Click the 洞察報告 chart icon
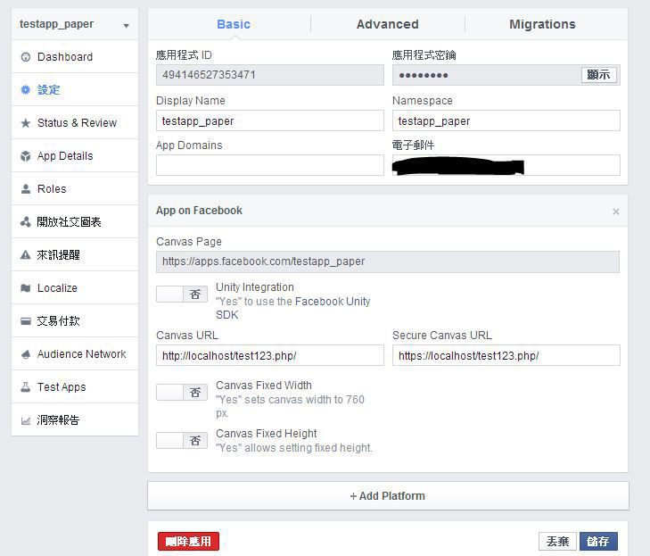This screenshot has width=650, height=556. click(x=26, y=420)
